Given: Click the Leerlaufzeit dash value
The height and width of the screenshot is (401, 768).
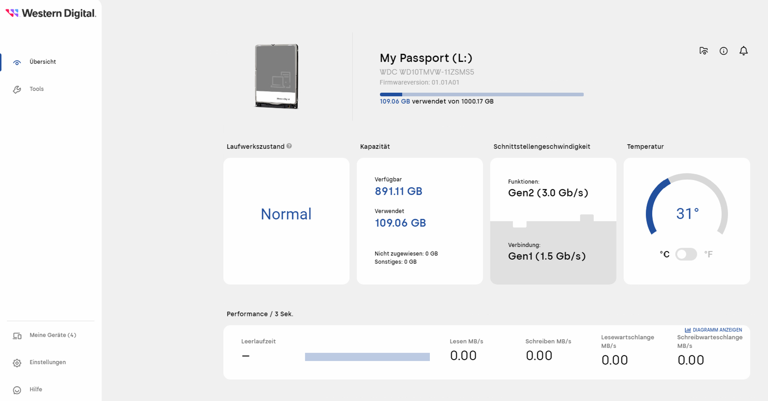Looking at the screenshot, I should pyautogui.click(x=246, y=356).
